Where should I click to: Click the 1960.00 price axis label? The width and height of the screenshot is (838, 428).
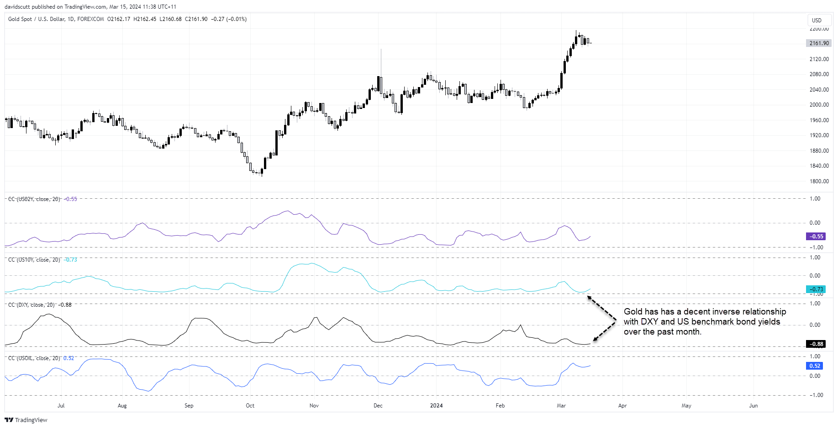(x=819, y=120)
